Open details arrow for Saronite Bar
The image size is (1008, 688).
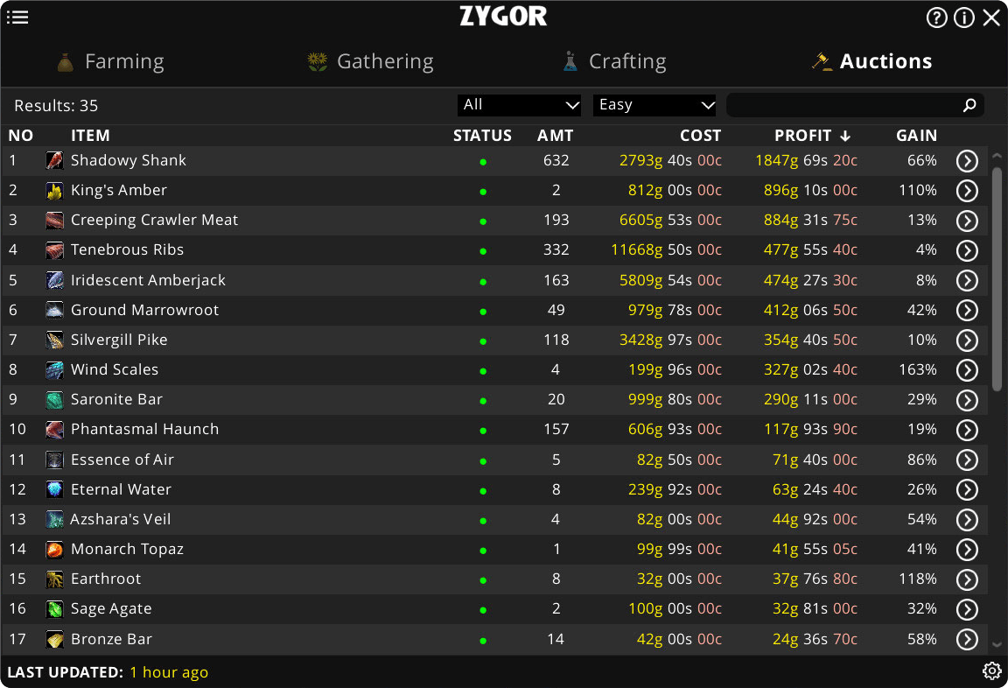tap(967, 400)
